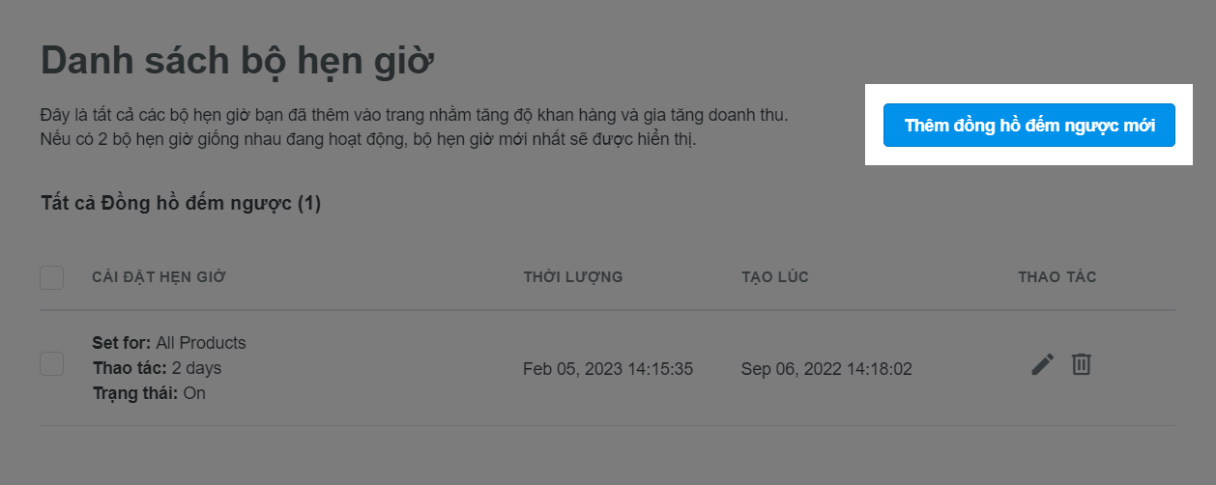Click the "On" status value text
Screen dimensions: 1216x485
(193, 393)
